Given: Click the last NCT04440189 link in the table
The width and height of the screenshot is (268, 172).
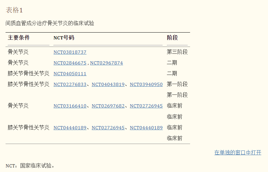Looking at the screenshot, I should (x=146, y=128).
